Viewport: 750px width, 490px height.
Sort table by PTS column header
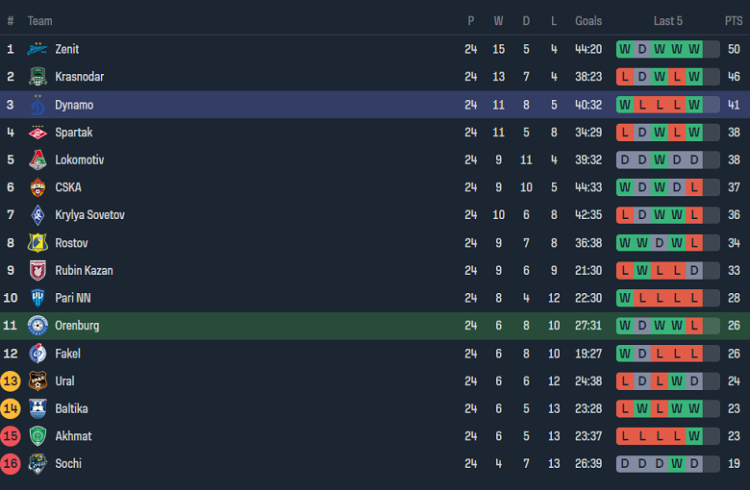point(734,21)
